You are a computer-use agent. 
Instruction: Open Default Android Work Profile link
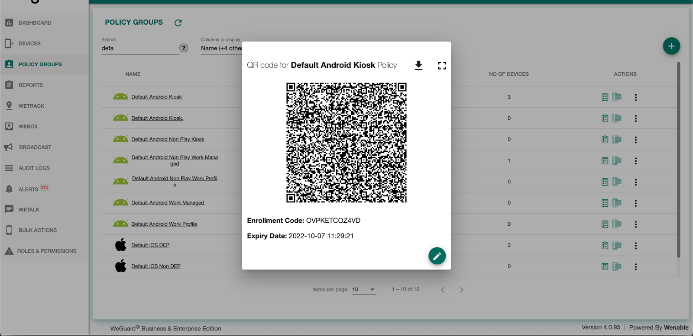tap(164, 224)
